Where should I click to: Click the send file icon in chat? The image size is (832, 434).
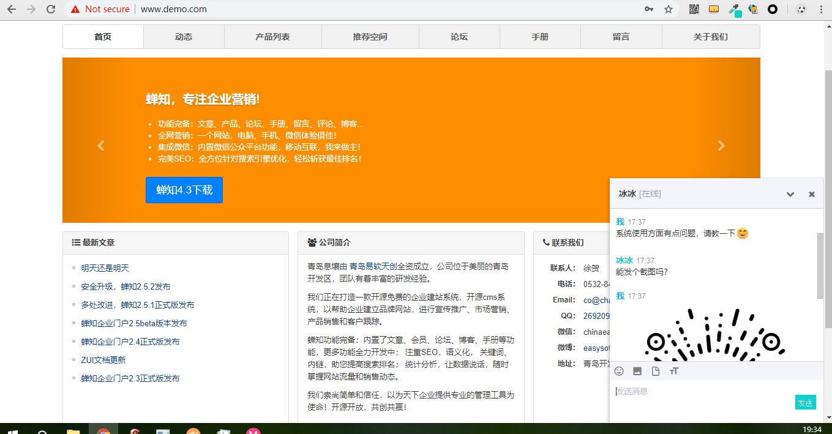(656, 371)
